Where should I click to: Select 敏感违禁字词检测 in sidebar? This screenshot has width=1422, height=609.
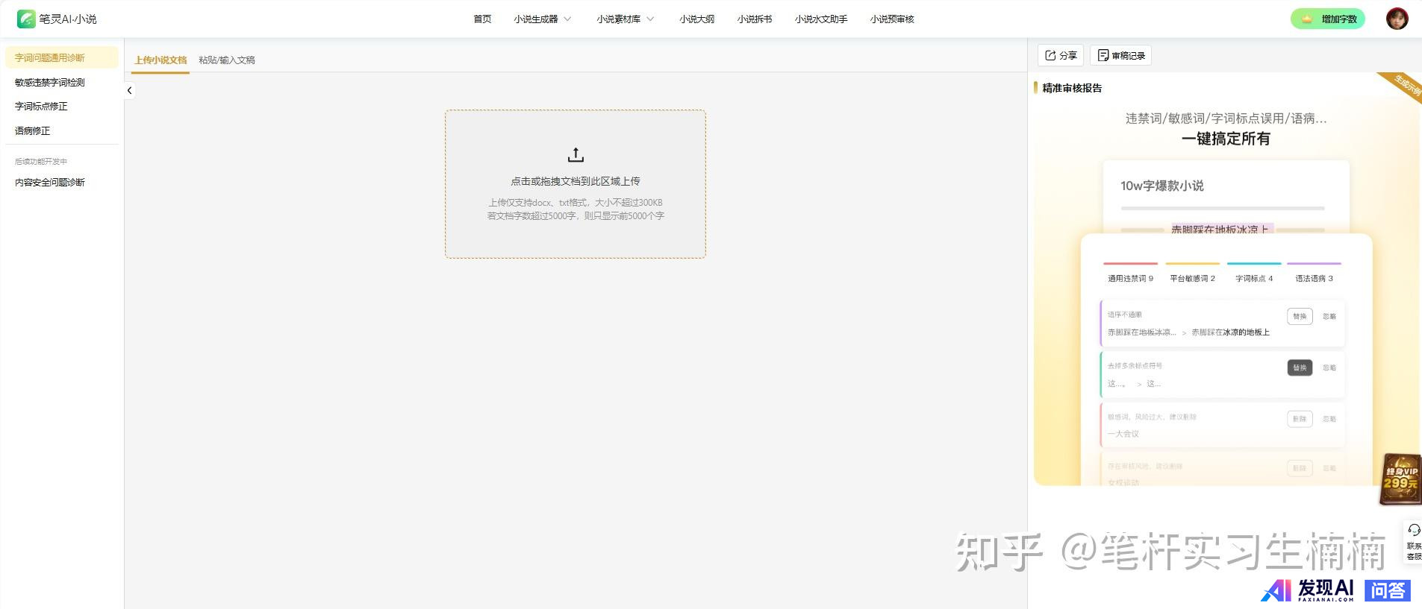(50, 82)
